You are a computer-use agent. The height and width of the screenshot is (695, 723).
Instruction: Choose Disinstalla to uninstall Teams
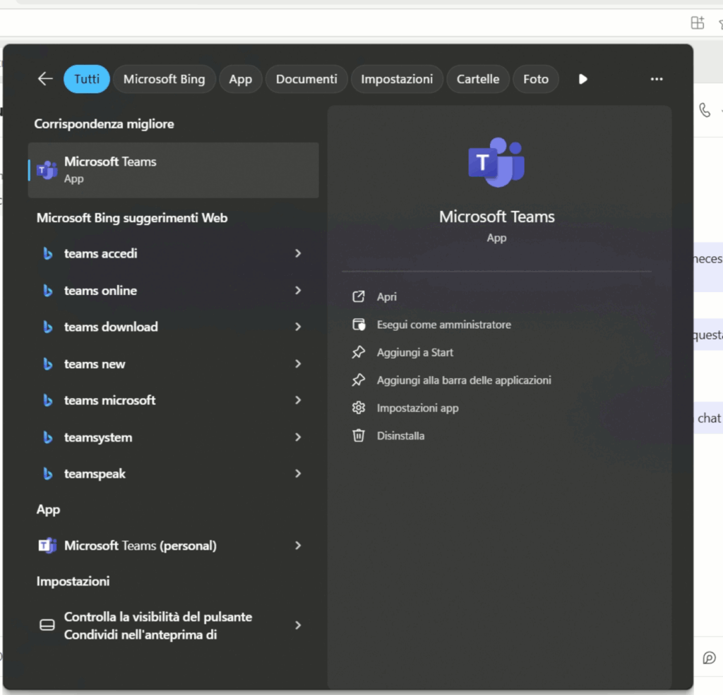[400, 436]
